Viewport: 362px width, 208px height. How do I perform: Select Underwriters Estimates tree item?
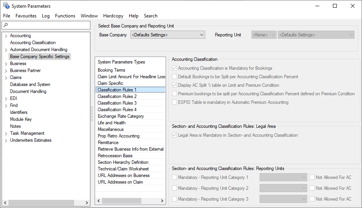coord(31,140)
